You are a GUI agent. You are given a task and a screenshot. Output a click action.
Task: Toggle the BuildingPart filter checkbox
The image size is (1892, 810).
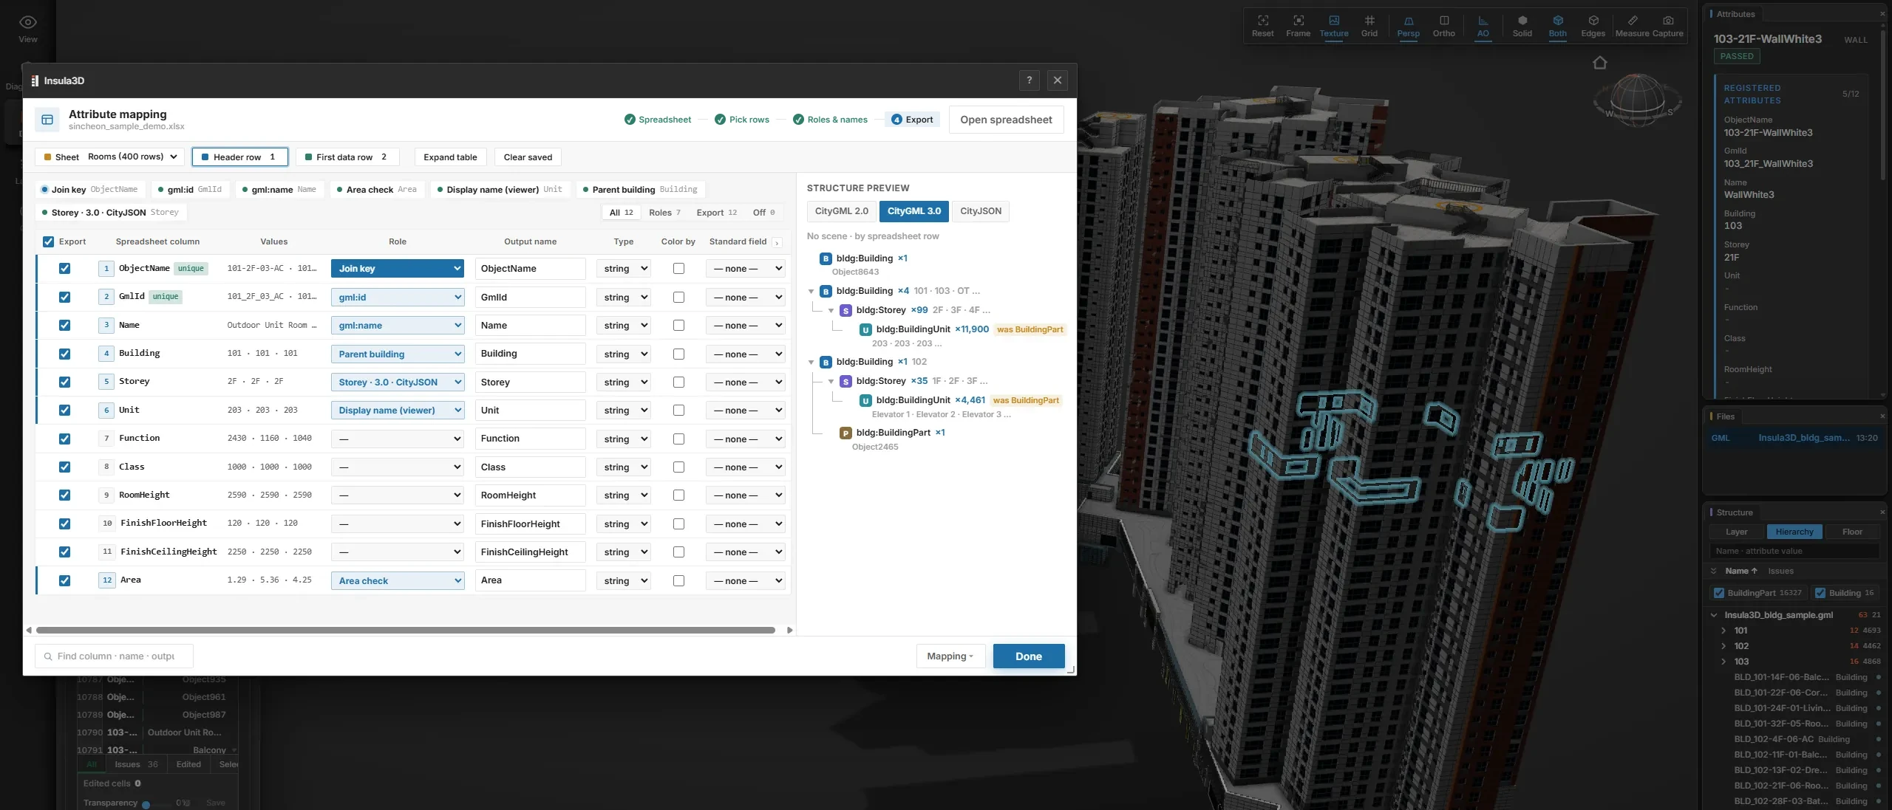1719,593
